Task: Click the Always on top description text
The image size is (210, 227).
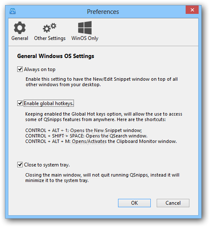Action: click(102, 82)
